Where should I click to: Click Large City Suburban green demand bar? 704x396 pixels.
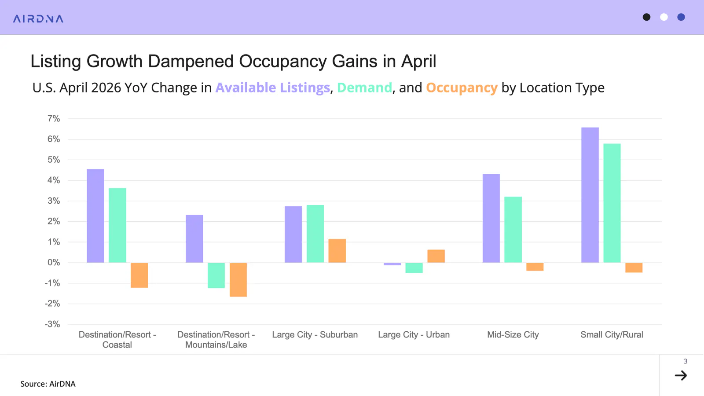tap(315, 234)
